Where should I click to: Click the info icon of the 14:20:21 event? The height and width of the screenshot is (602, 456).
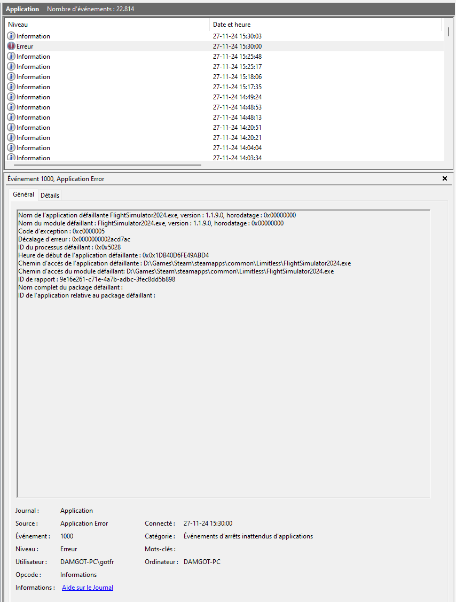tap(12, 138)
